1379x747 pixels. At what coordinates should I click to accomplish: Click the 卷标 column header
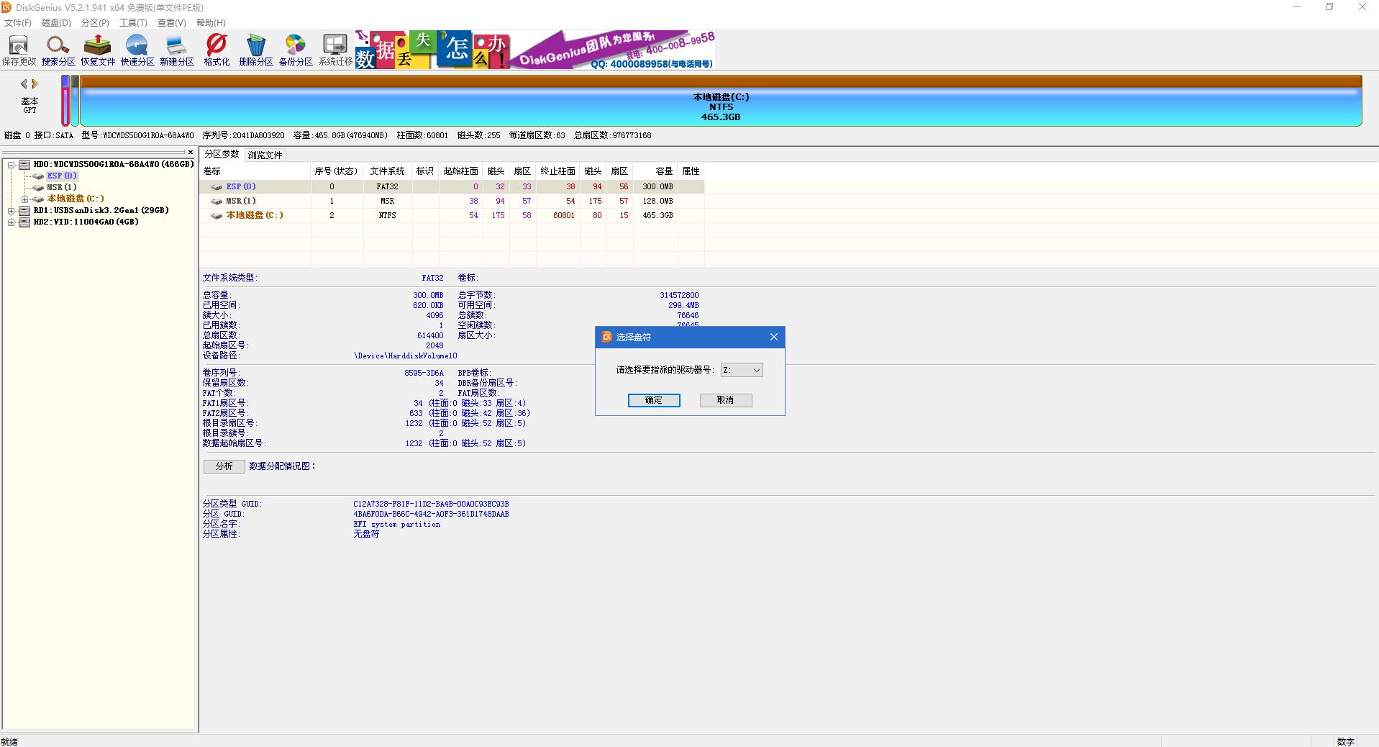(255, 171)
